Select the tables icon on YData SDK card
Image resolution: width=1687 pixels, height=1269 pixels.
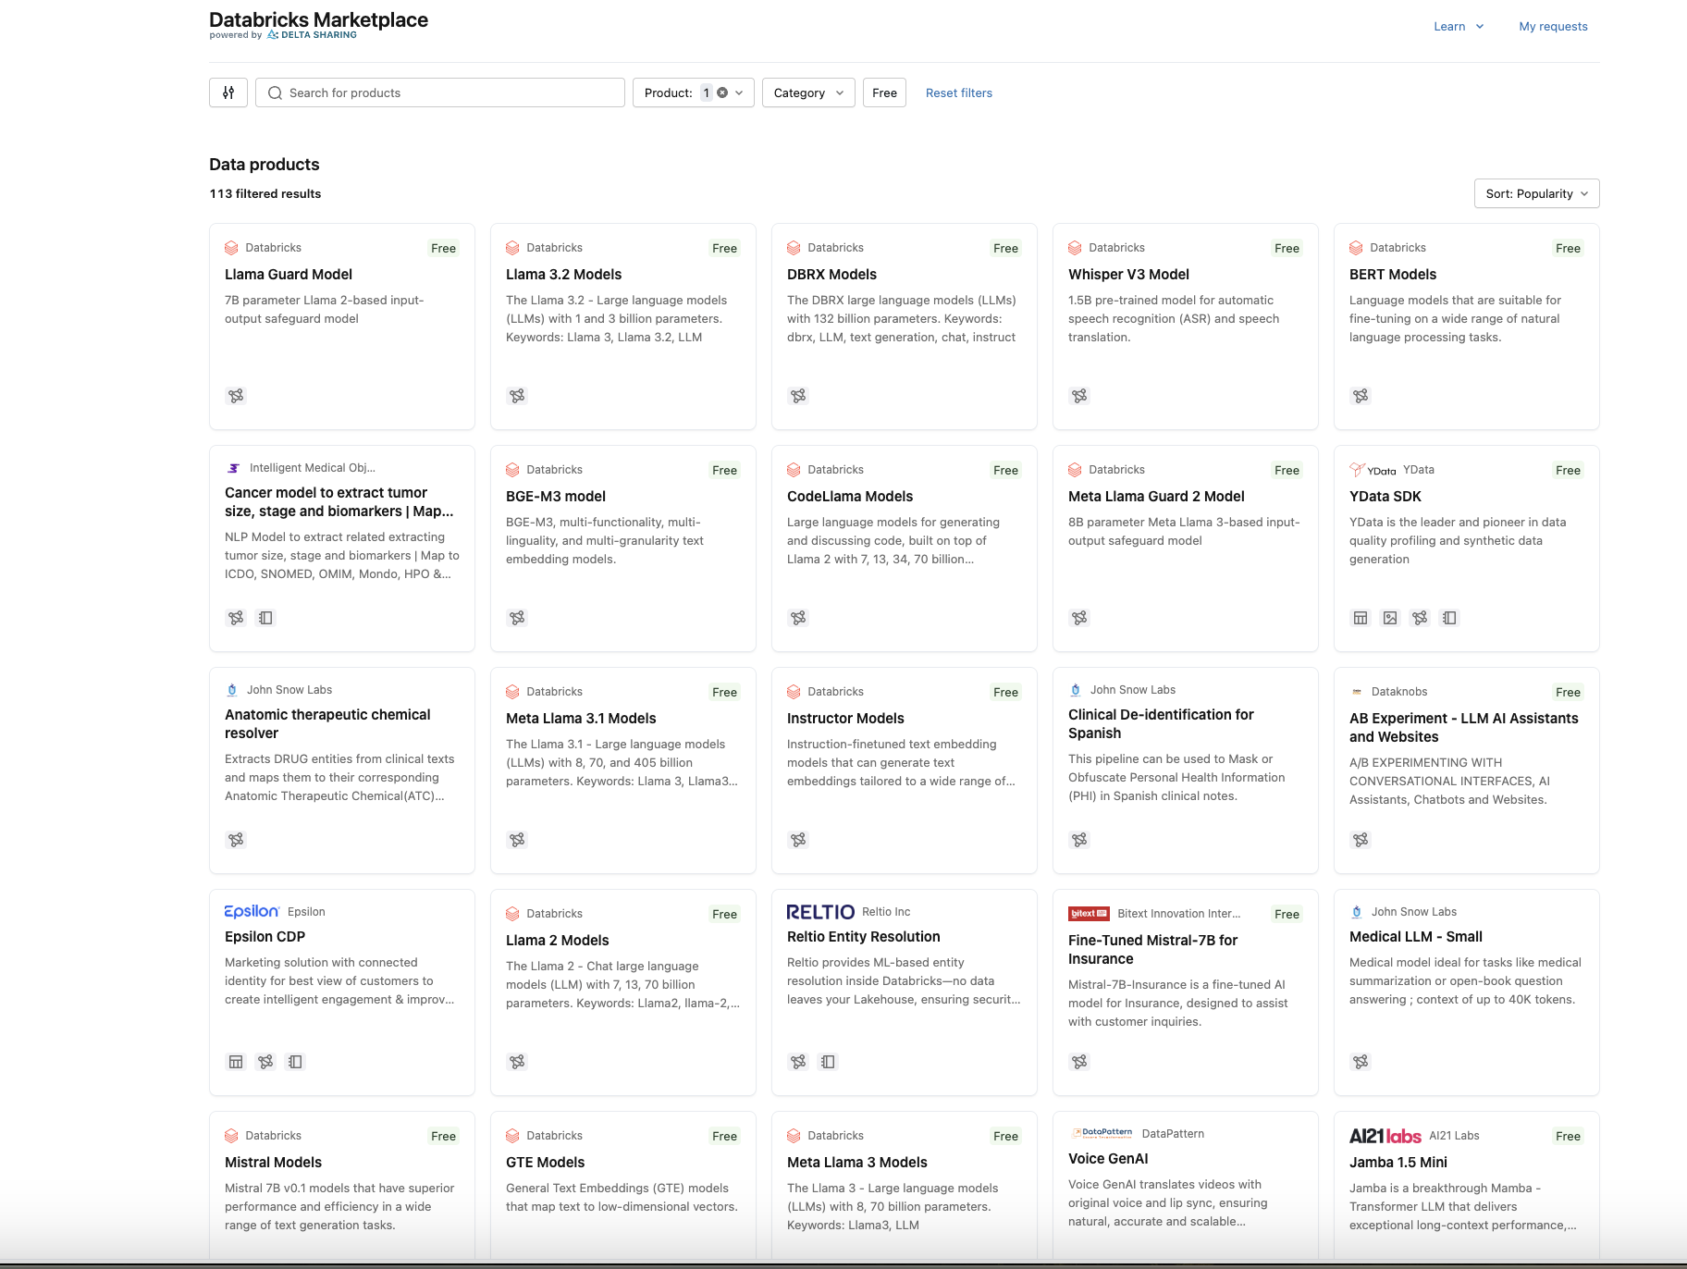click(x=1361, y=618)
